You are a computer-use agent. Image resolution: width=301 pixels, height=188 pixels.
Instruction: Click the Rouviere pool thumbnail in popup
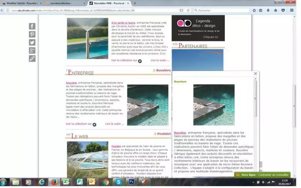(x=214, y=105)
